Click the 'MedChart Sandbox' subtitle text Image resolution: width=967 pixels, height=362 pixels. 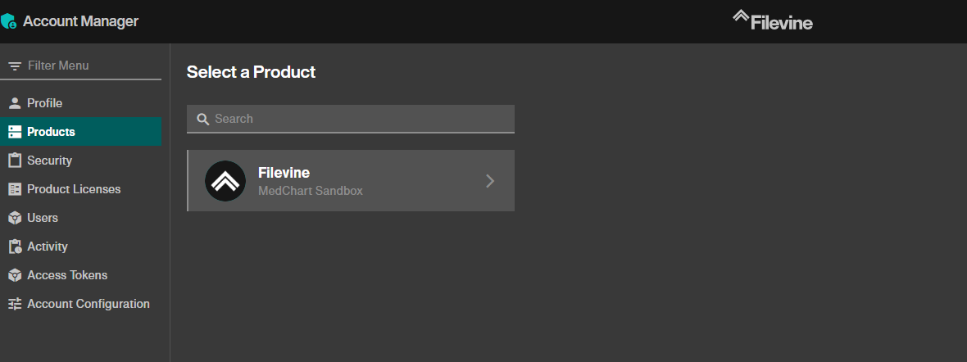tap(311, 191)
